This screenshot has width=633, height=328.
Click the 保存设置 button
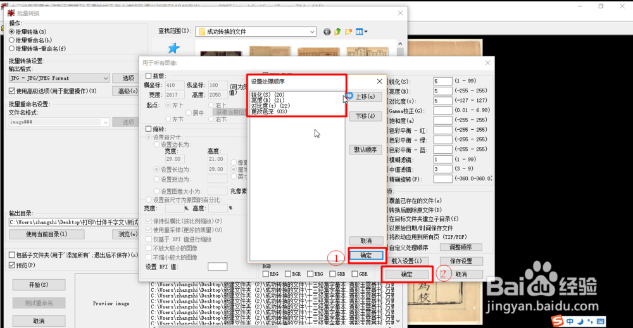(461, 261)
